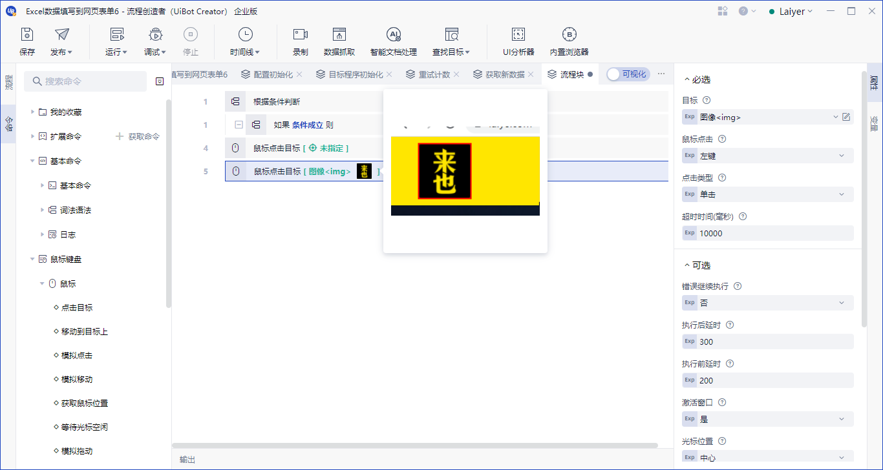This screenshot has width=883, height=470.
Task: Collapse the 鼠标 sub-node
Action: pos(43,283)
